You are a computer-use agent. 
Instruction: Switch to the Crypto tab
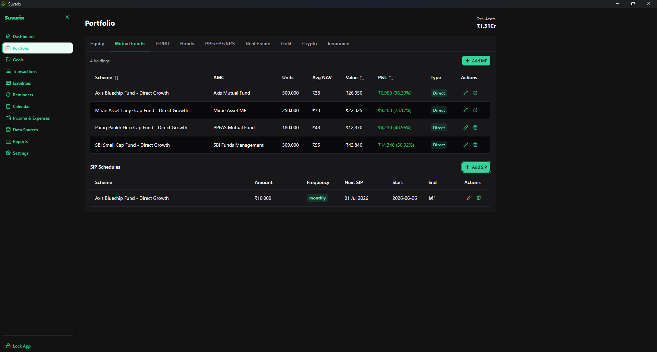tap(309, 44)
